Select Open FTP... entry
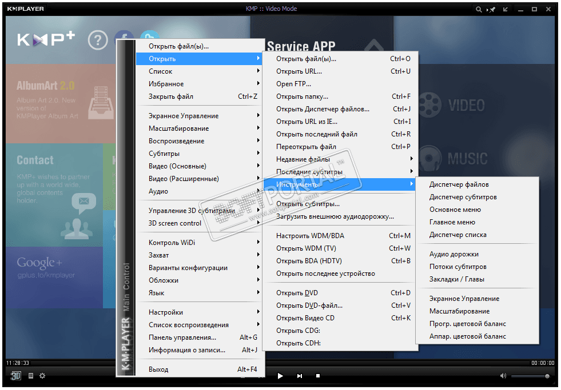 tap(340, 84)
